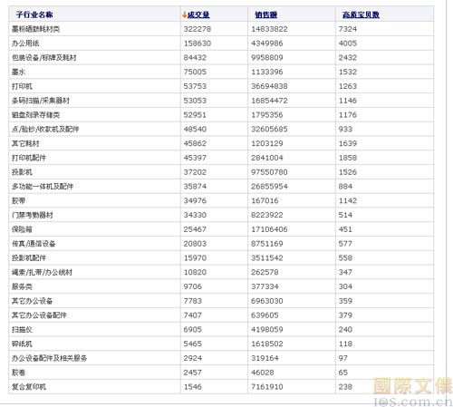
Task: Click sales value 36694838 in 打印机 row
Action: (269, 86)
